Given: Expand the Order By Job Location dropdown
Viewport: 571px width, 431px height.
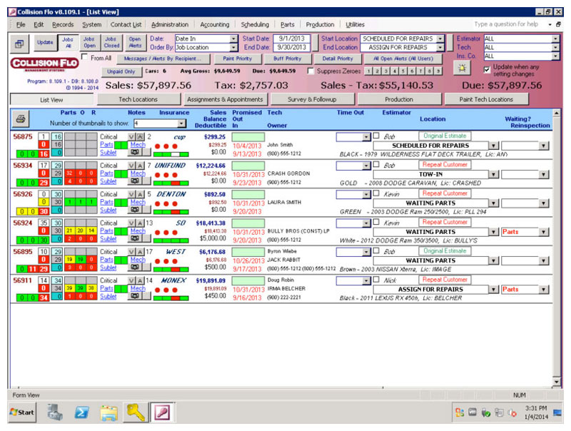Looking at the screenshot, I should click(234, 47).
